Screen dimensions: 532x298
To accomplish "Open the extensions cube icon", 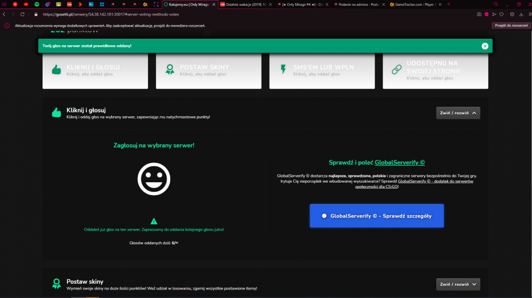I will pos(512,14).
